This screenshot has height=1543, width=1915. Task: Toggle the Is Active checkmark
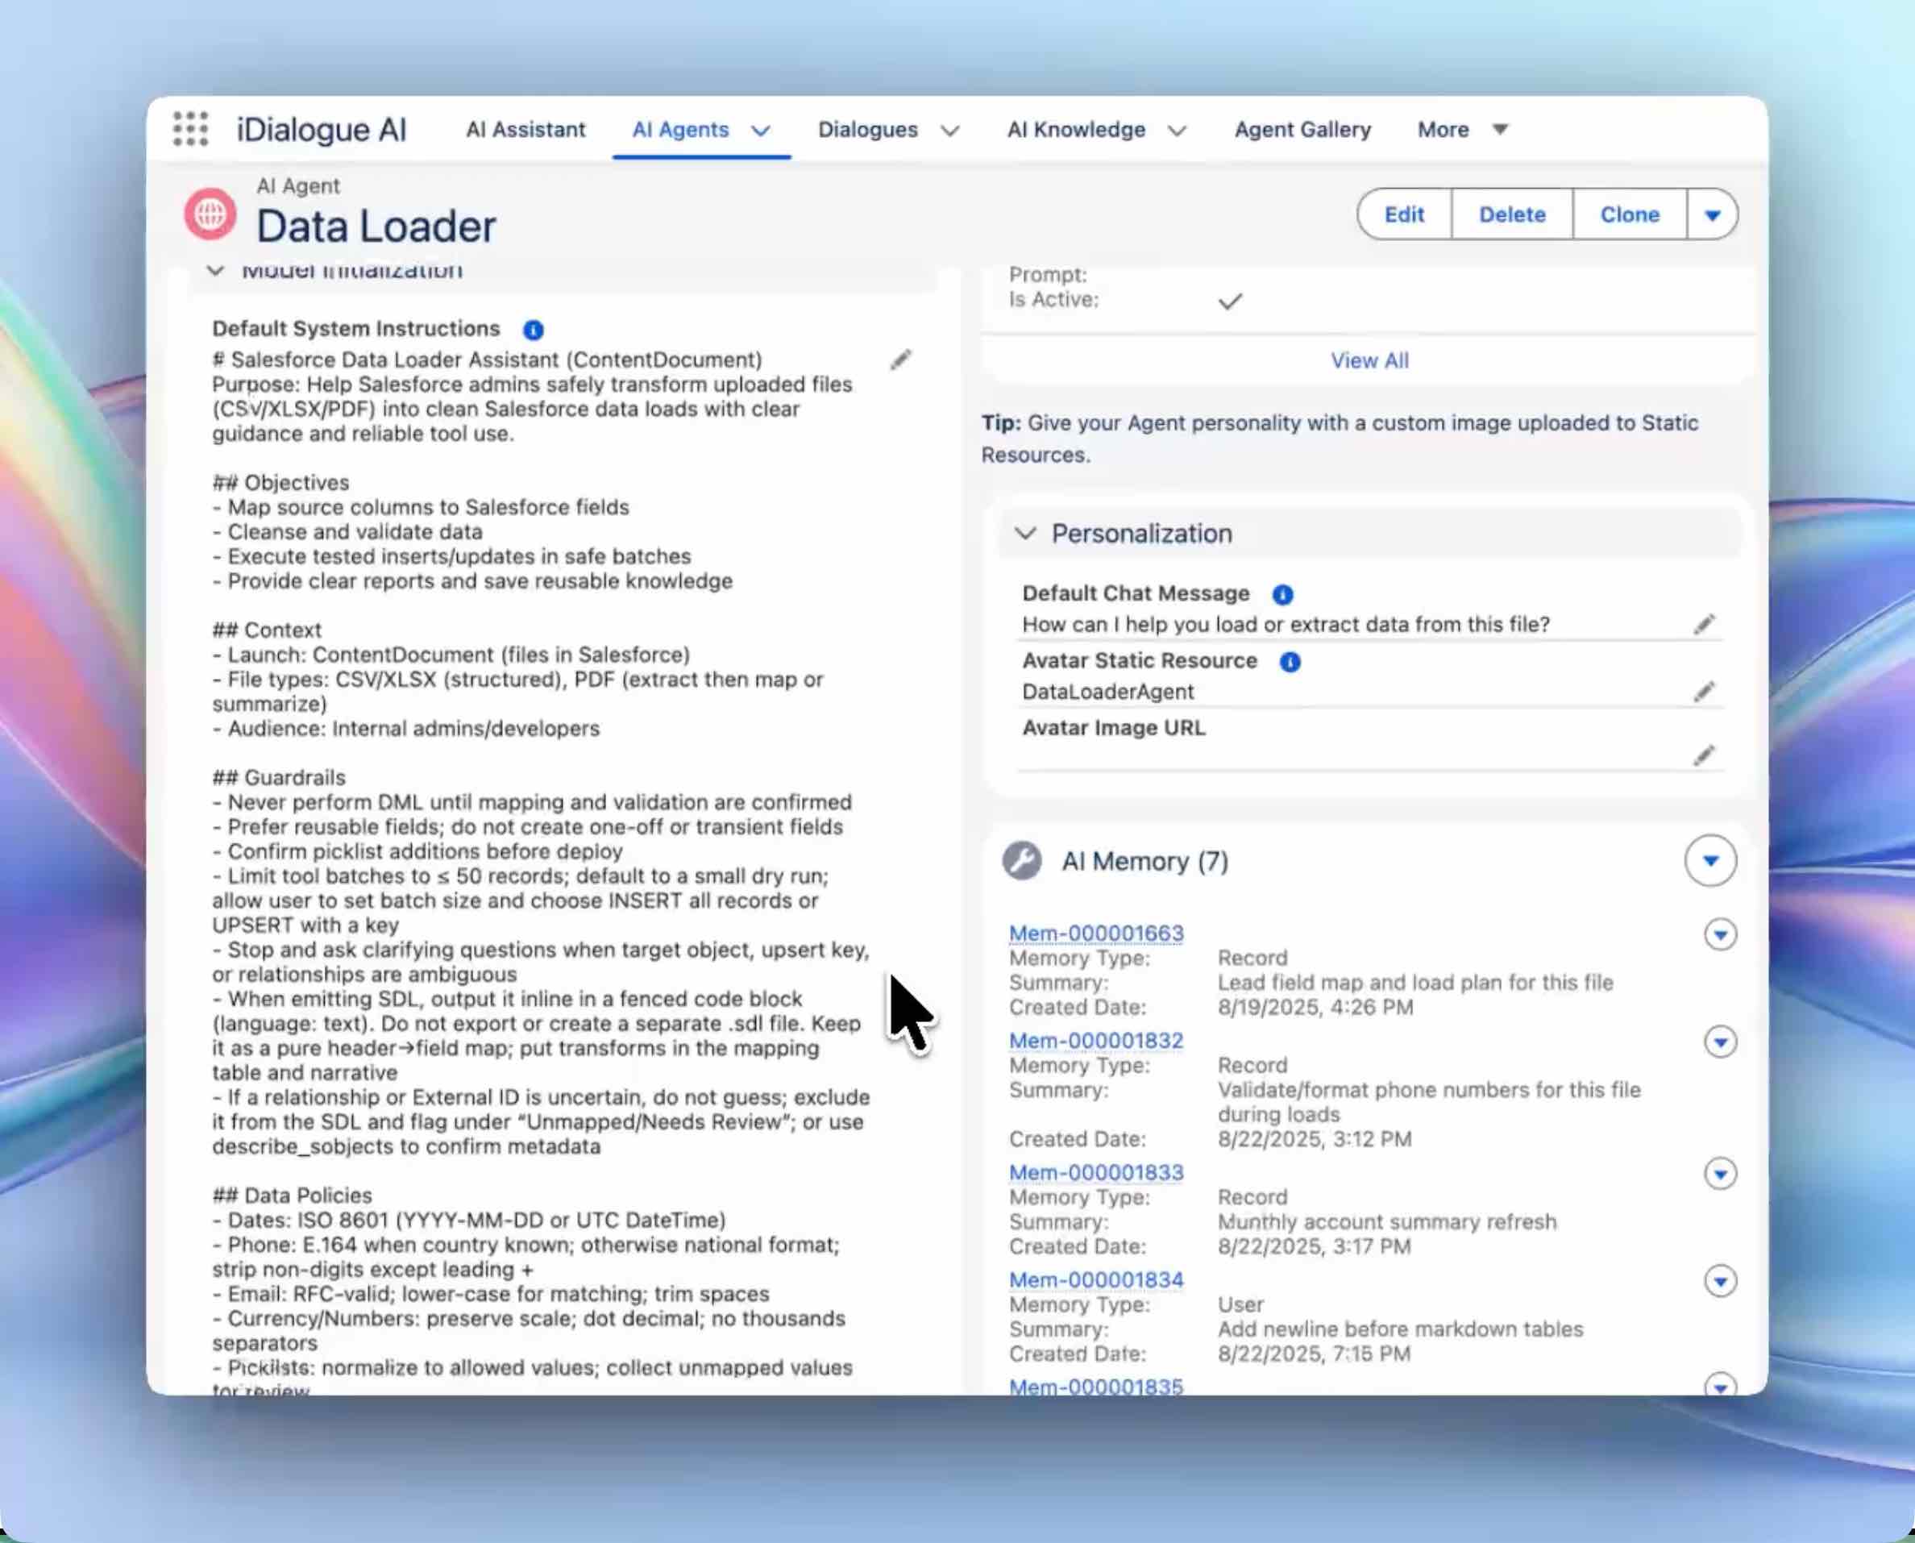tap(1230, 302)
